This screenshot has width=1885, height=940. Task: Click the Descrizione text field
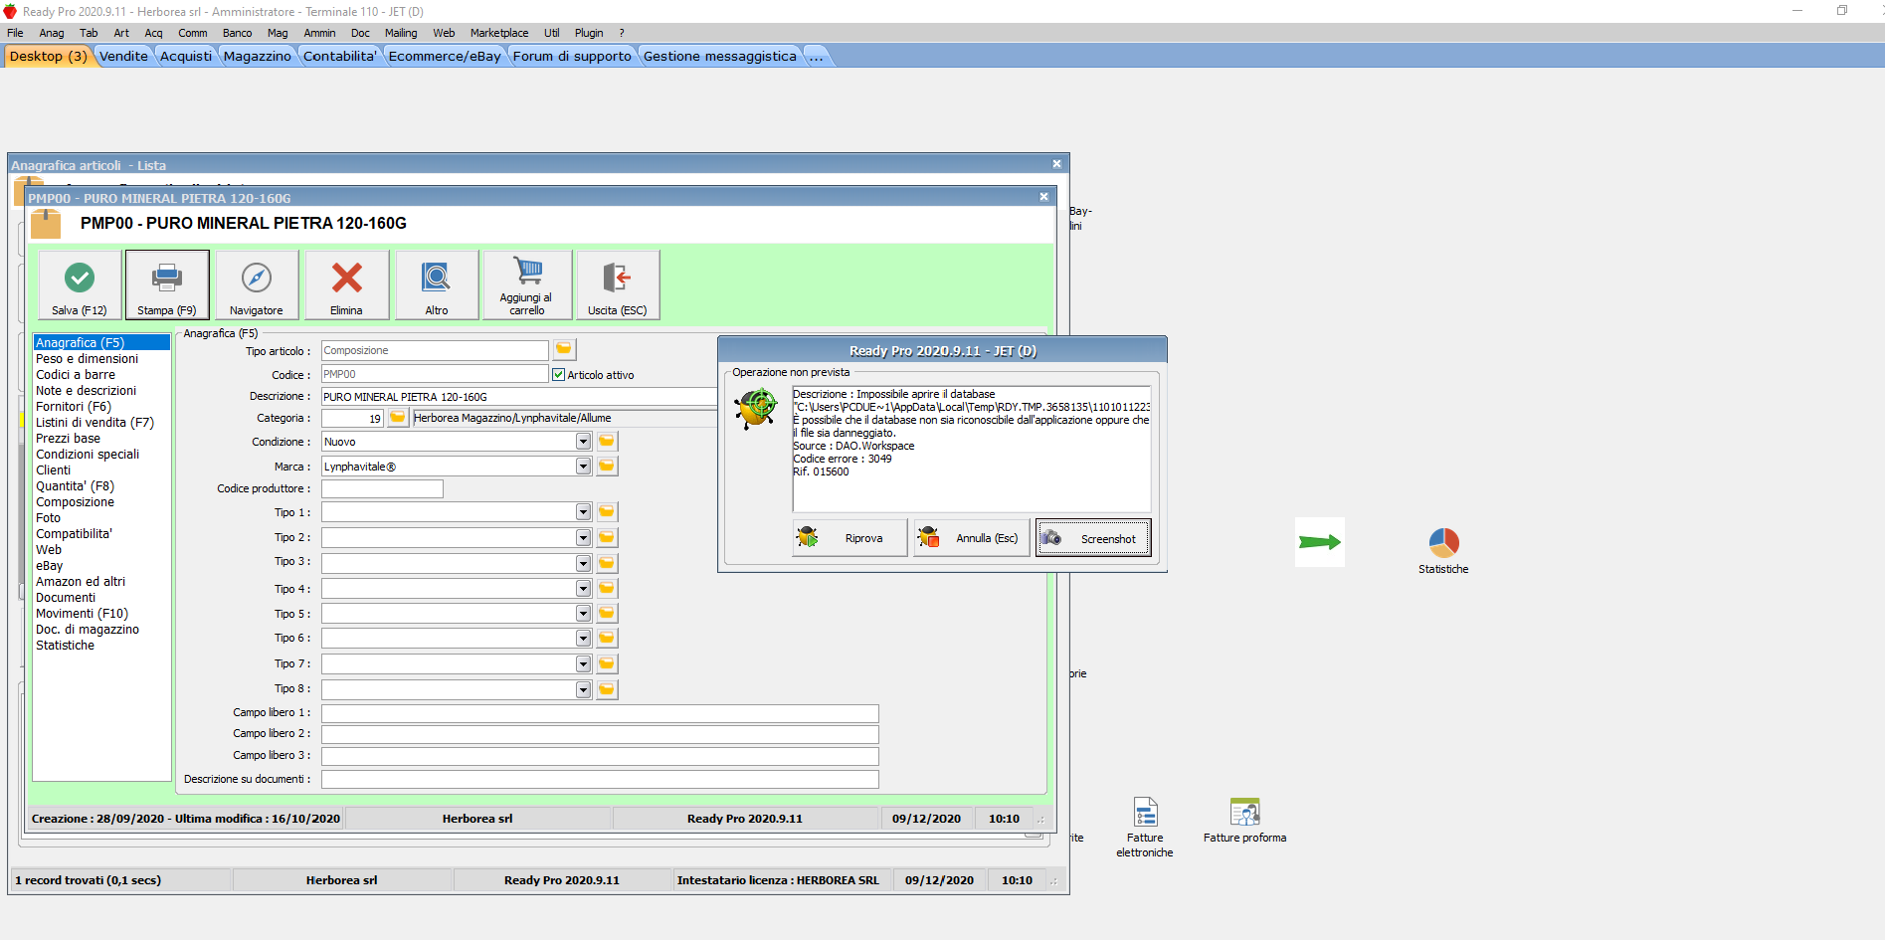tap(519, 397)
